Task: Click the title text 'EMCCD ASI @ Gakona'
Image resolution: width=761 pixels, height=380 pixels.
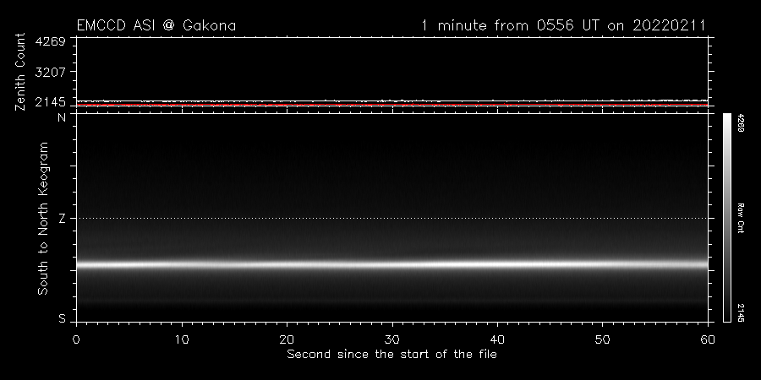Action: (156, 25)
